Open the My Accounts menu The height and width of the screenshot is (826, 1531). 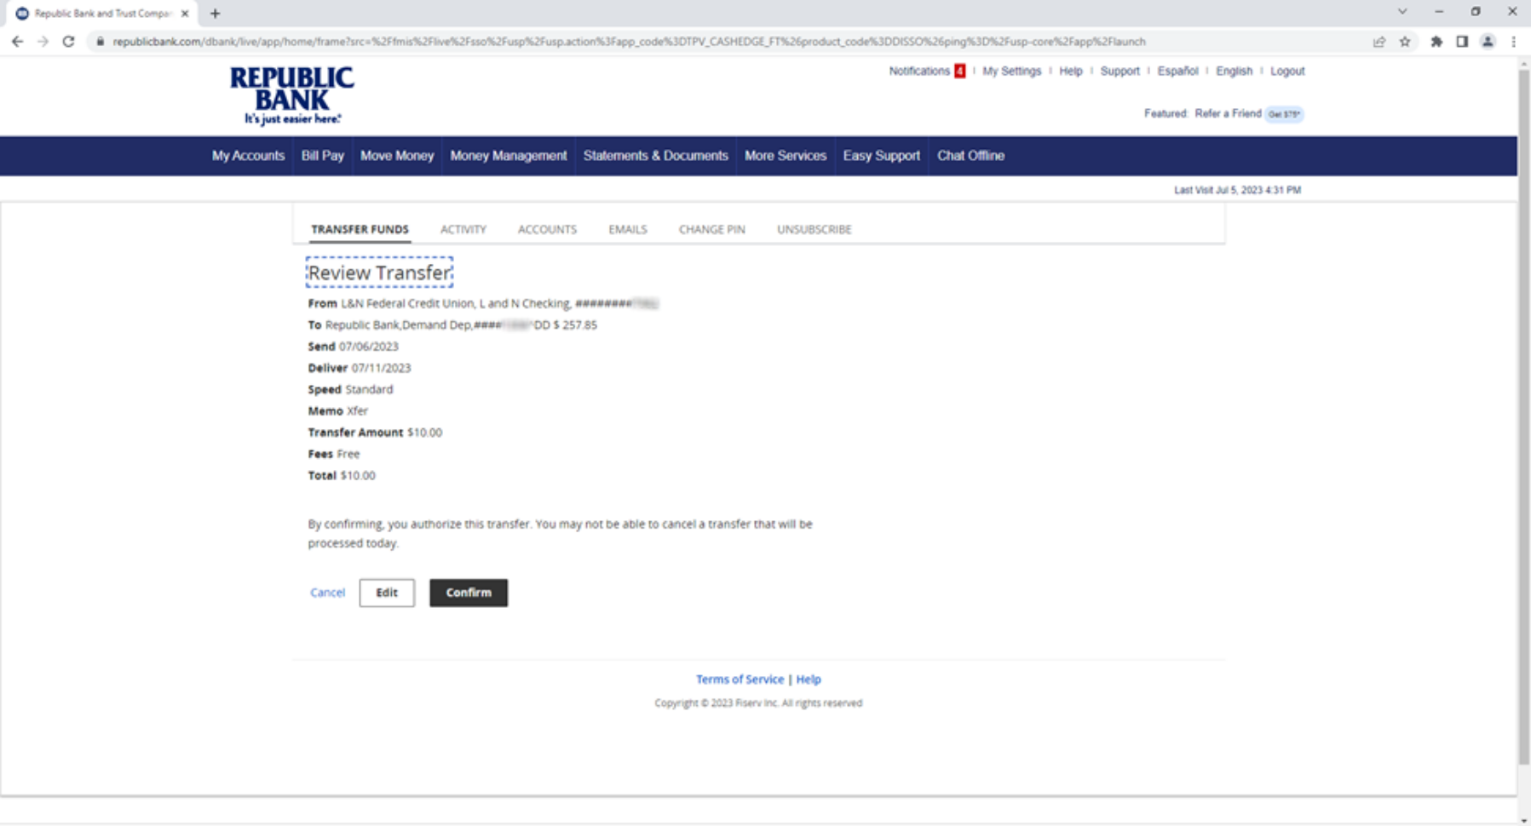[248, 156]
